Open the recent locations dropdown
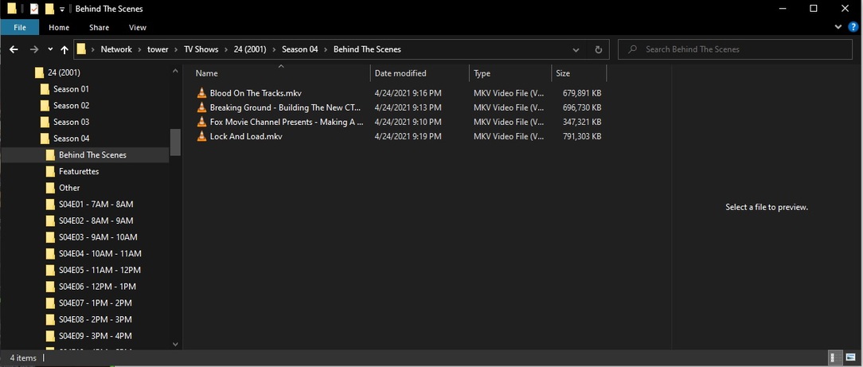 (x=50, y=49)
